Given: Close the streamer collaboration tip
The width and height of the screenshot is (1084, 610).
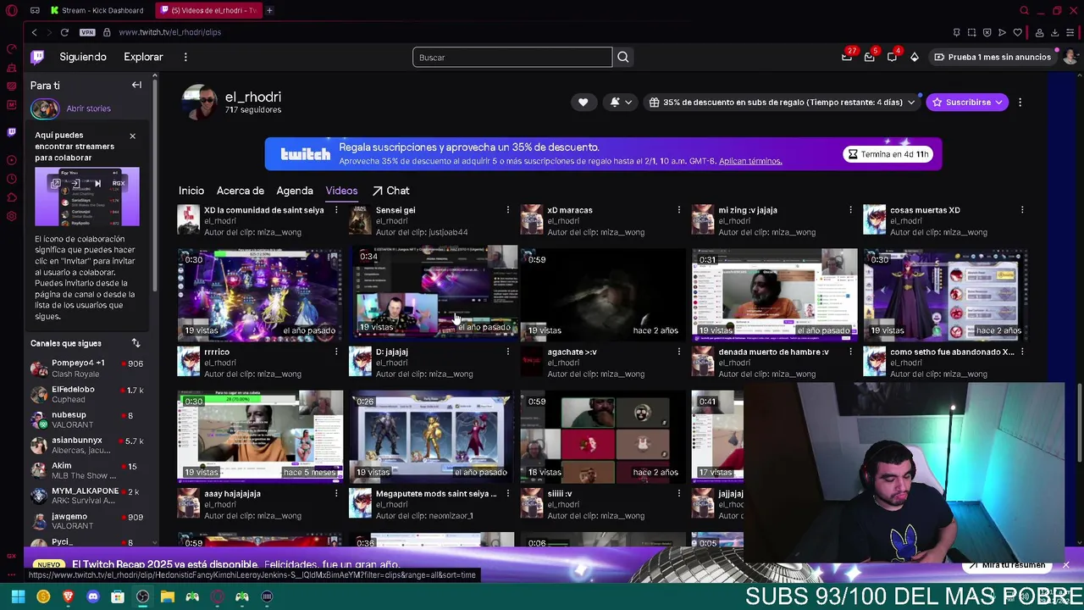Looking at the screenshot, I should 132,136.
